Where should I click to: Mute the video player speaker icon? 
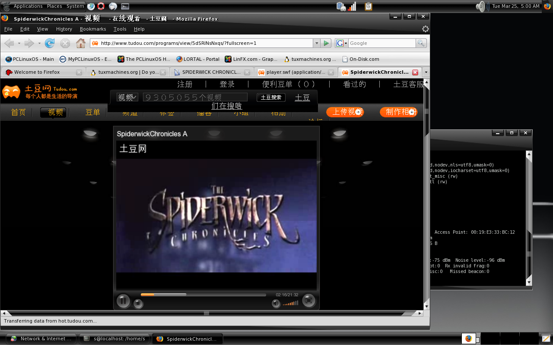coord(276,304)
